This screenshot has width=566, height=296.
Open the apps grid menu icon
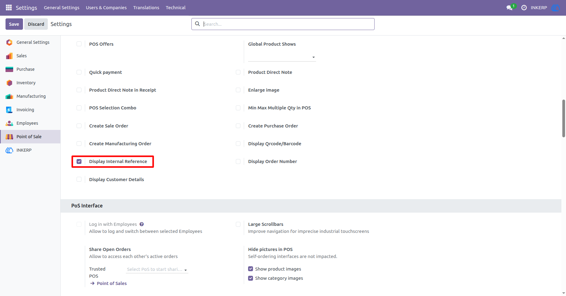(9, 7)
